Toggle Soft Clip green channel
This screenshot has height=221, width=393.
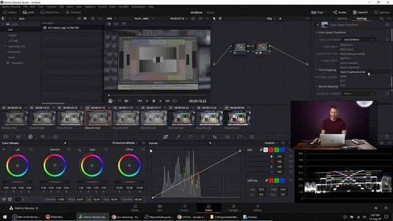coord(277,180)
